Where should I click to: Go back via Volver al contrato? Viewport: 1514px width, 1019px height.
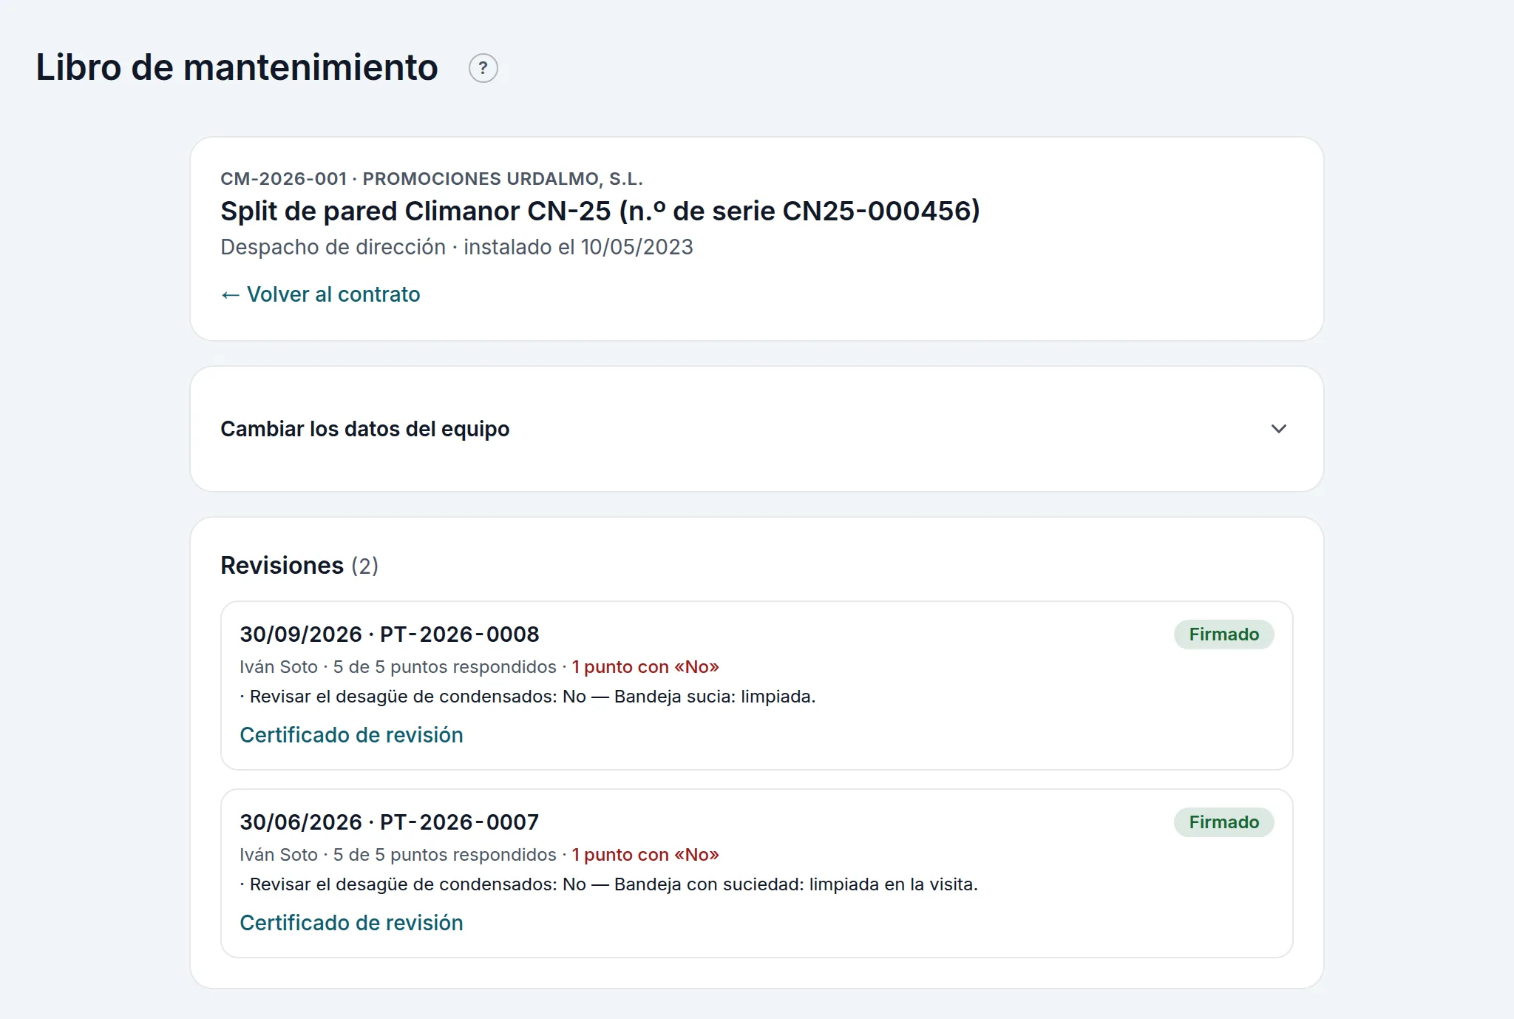(320, 294)
